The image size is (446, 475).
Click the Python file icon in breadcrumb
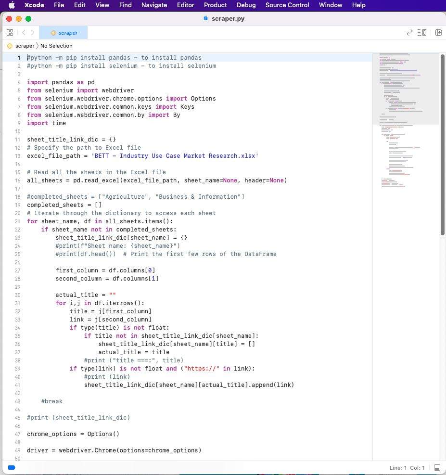click(x=10, y=46)
